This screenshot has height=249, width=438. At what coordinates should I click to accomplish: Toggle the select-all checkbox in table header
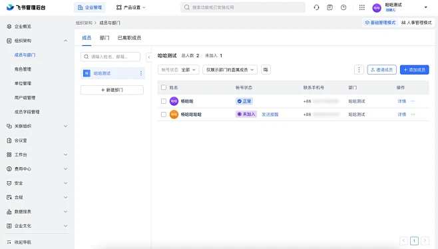click(164, 87)
